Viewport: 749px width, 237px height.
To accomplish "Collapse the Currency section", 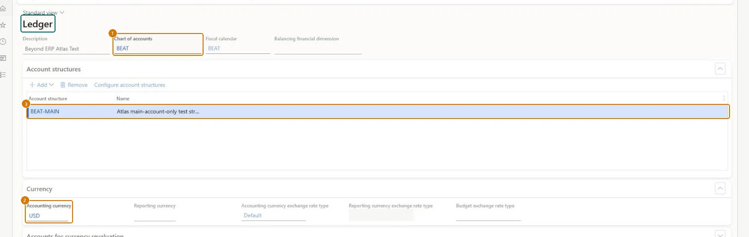I will 720,188.
